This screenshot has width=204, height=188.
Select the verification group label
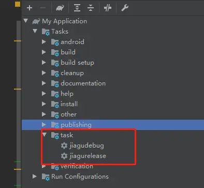click(77, 166)
